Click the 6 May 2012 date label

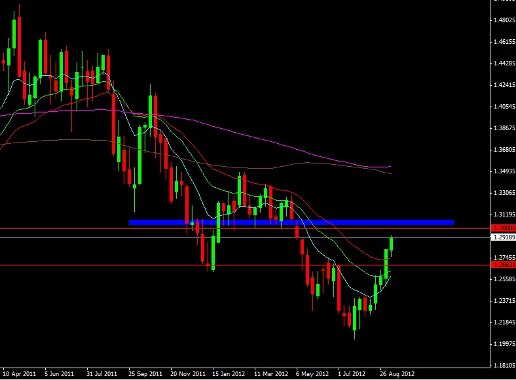312,373
